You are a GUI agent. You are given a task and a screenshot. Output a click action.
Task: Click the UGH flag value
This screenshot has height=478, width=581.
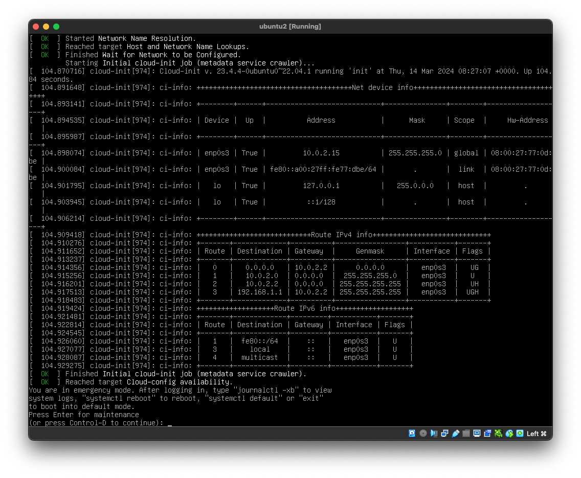[x=473, y=292]
